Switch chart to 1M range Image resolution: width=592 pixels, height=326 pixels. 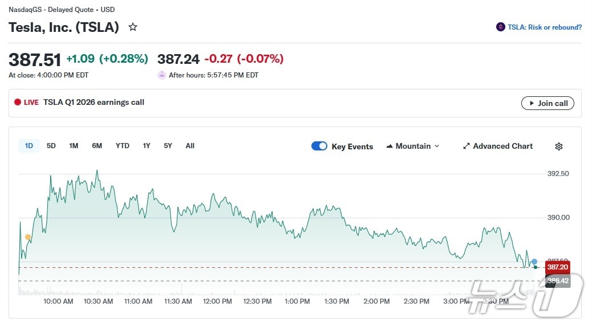pos(74,146)
